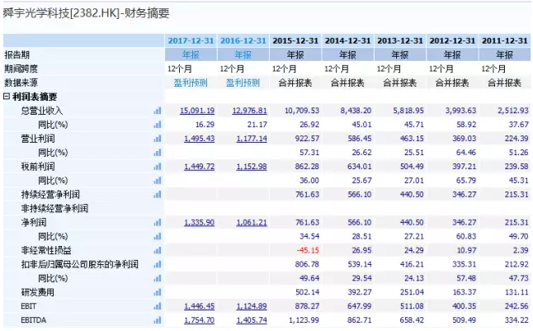The height and width of the screenshot is (331, 533).
Task: Click the 报告期 row label
Action: click(x=17, y=54)
